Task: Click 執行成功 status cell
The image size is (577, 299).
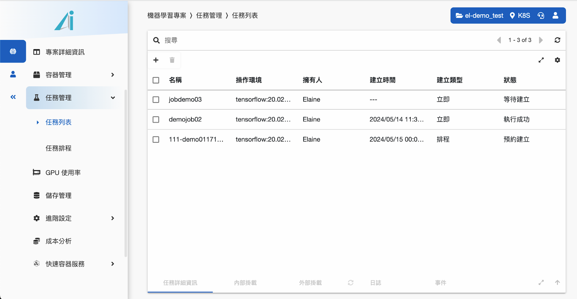Action: coord(516,120)
